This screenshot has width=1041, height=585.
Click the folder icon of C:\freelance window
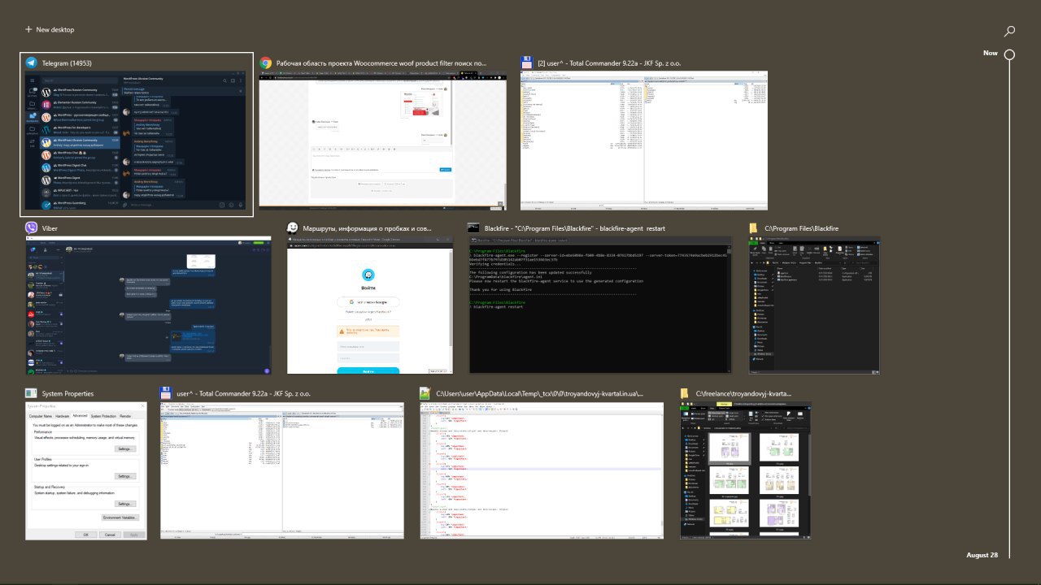[x=686, y=393]
